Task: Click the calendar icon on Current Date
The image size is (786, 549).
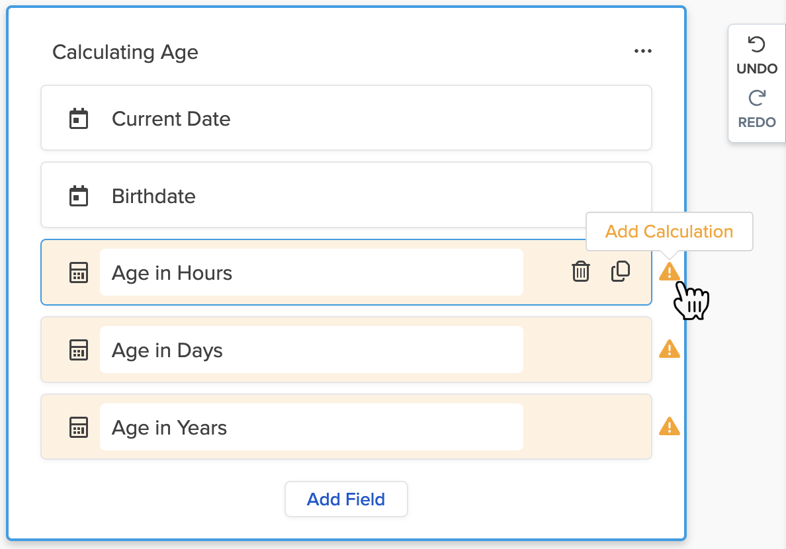Action: (x=79, y=118)
